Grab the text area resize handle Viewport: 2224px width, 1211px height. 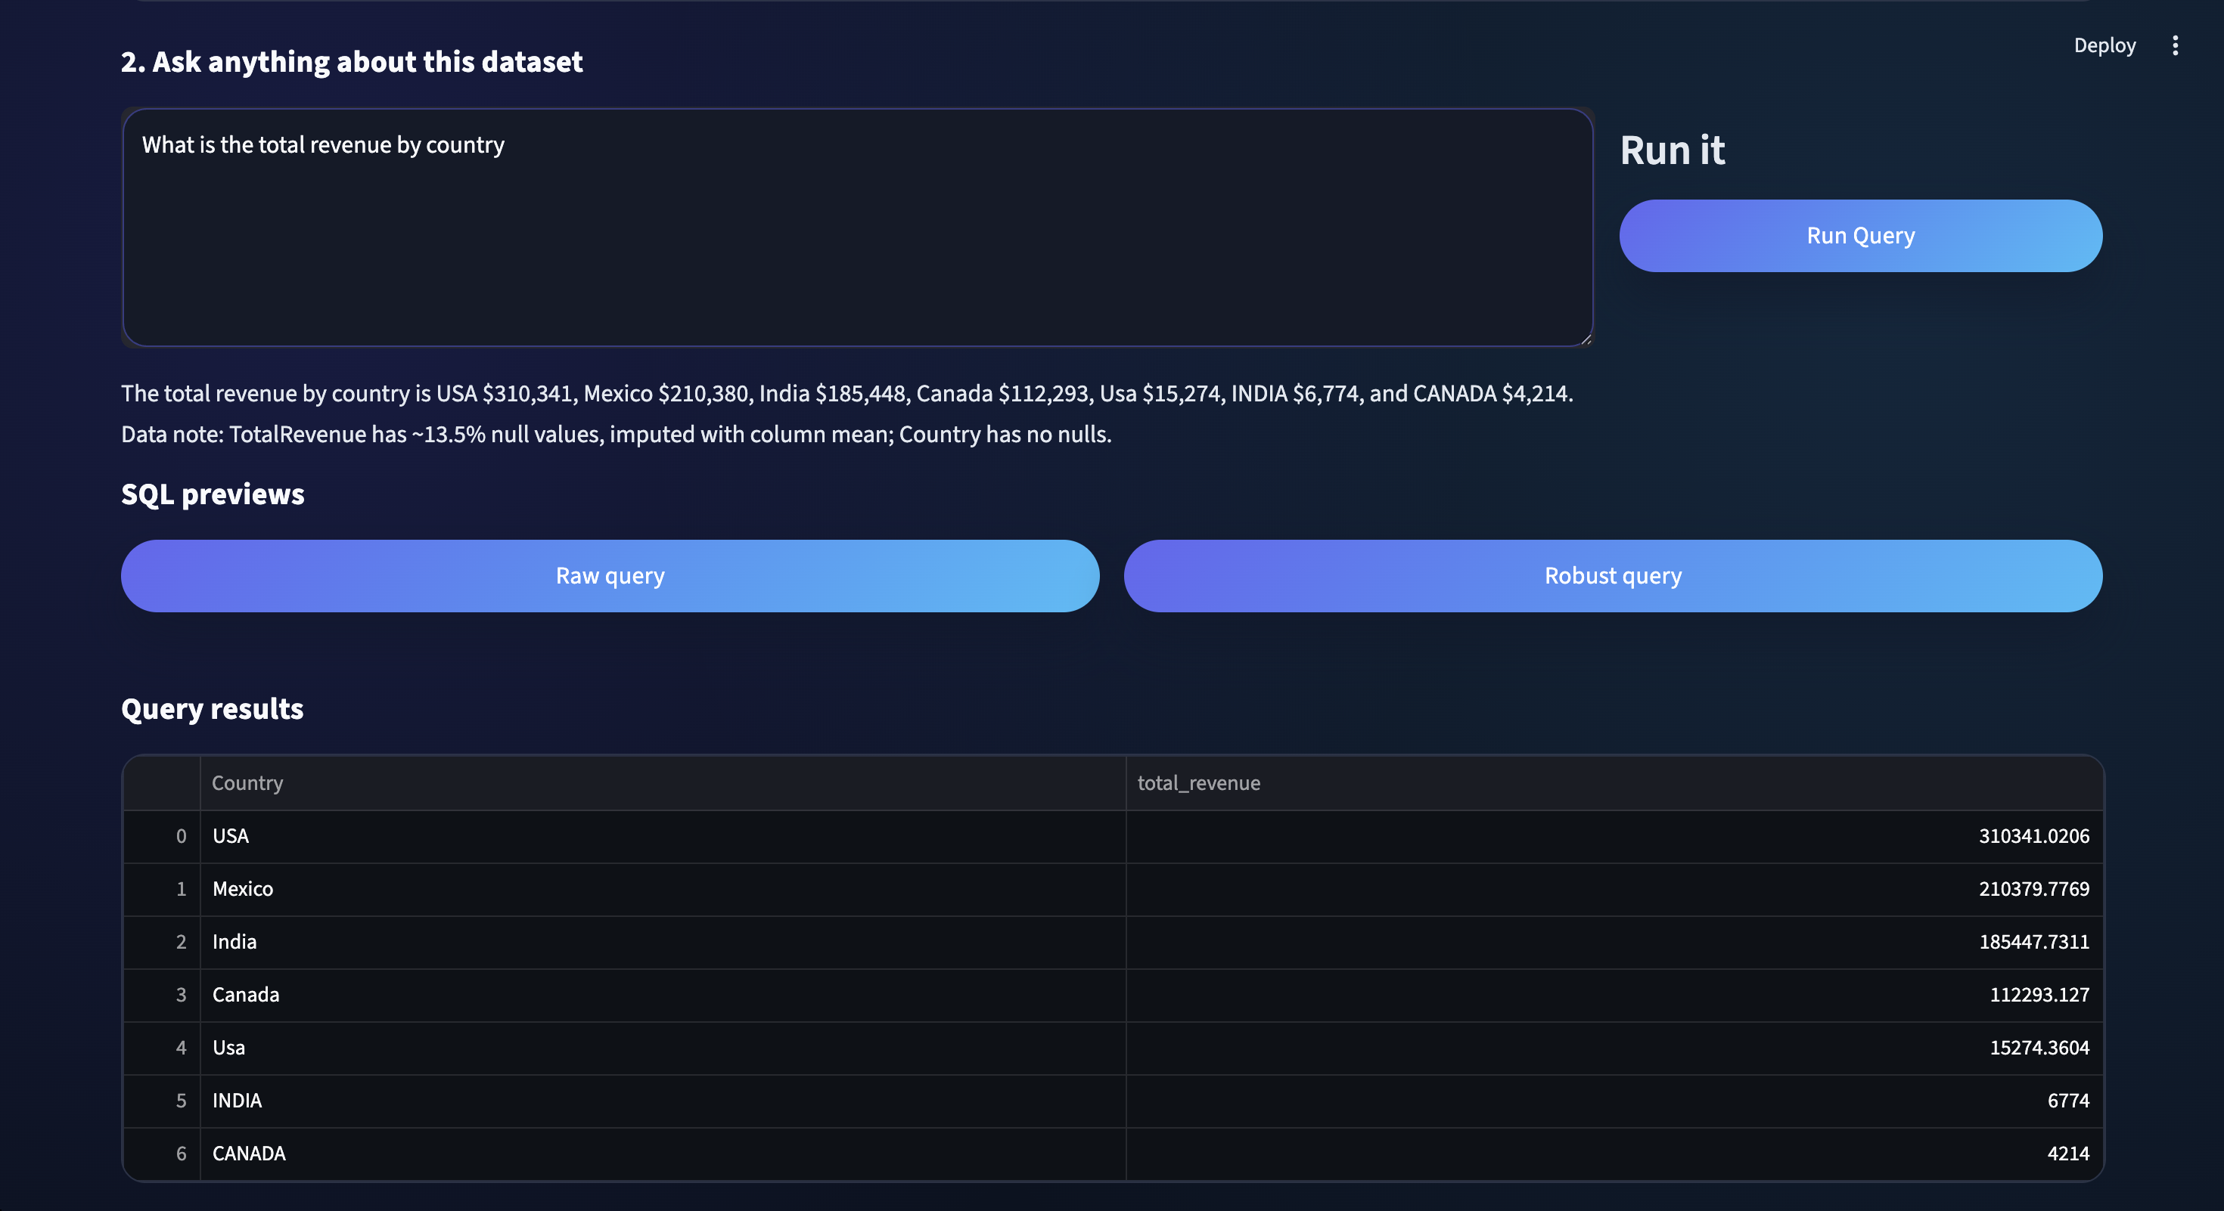(1585, 339)
